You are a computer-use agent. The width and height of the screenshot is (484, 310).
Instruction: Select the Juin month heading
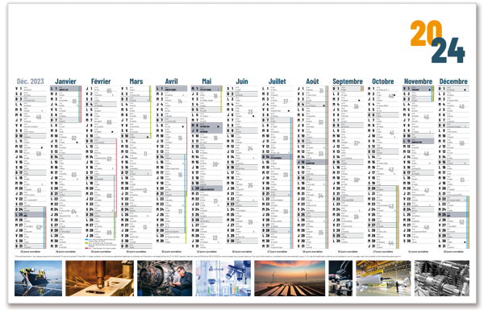242,81
